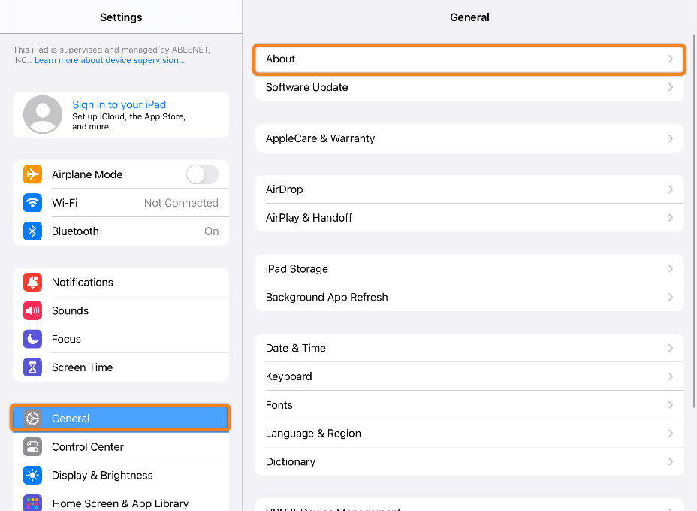Viewport: 697px width, 511px height.
Task: Open AppleCare & Warranty
Action: click(469, 138)
